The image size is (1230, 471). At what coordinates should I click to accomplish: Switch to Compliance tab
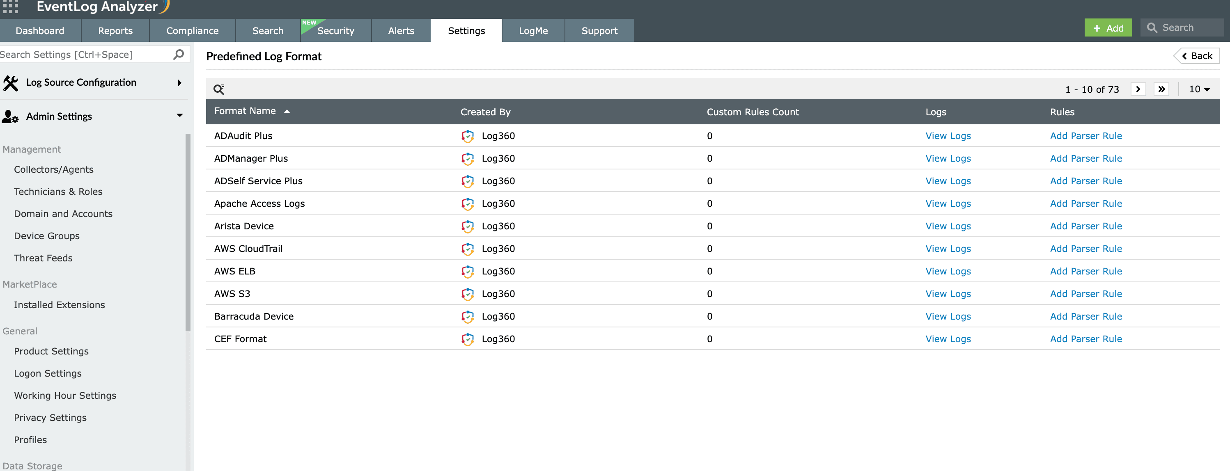pos(193,30)
